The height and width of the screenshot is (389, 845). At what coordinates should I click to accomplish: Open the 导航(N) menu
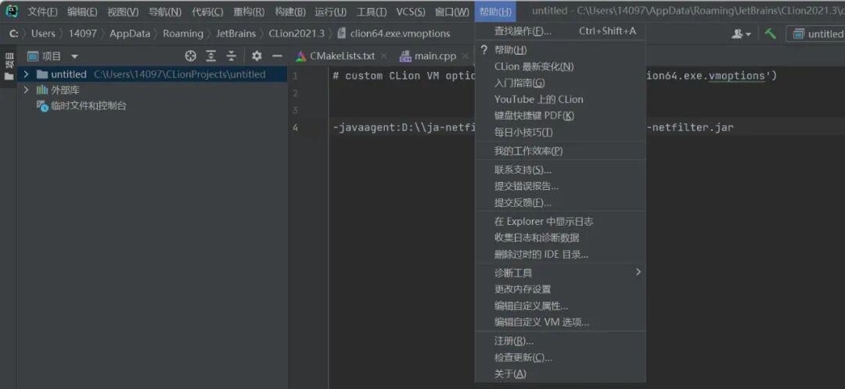tap(165, 11)
